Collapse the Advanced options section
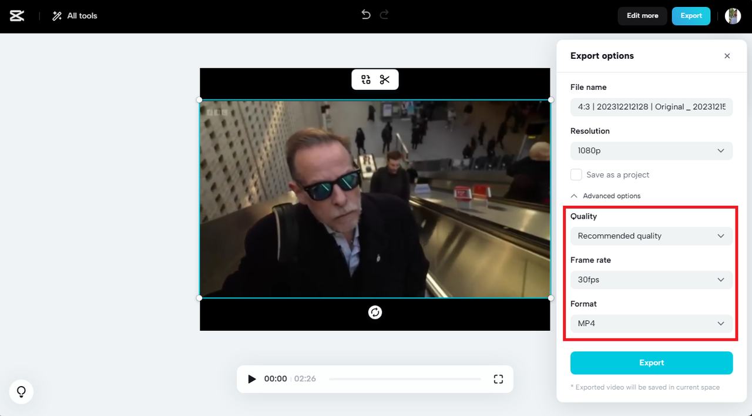The height and width of the screenshot is (416, 752). [606, 196]
